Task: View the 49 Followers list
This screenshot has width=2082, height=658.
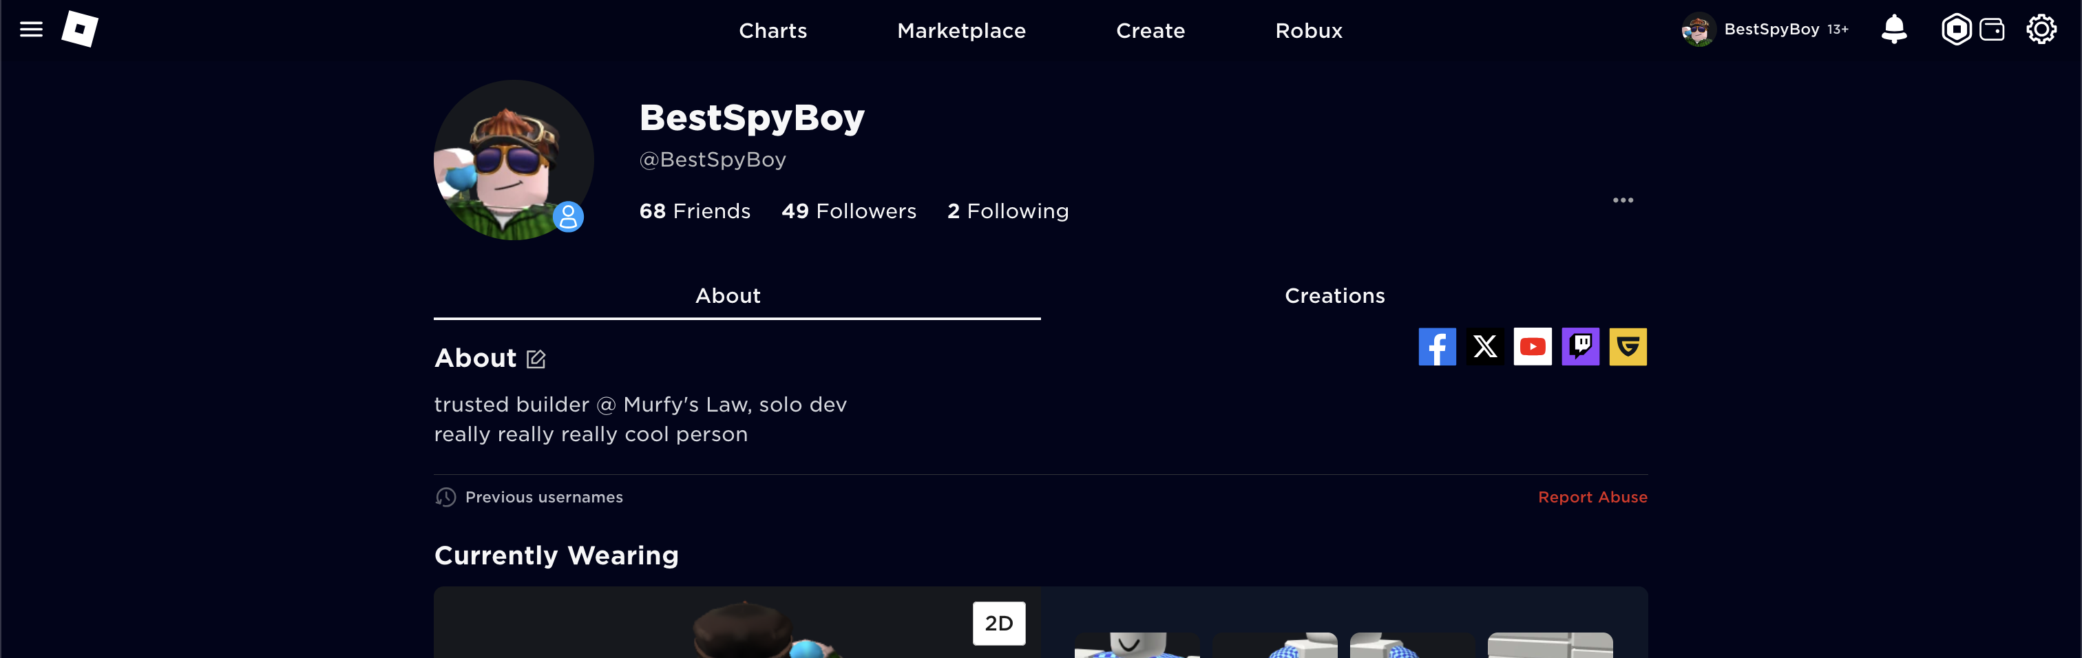Action: point(849,211)
